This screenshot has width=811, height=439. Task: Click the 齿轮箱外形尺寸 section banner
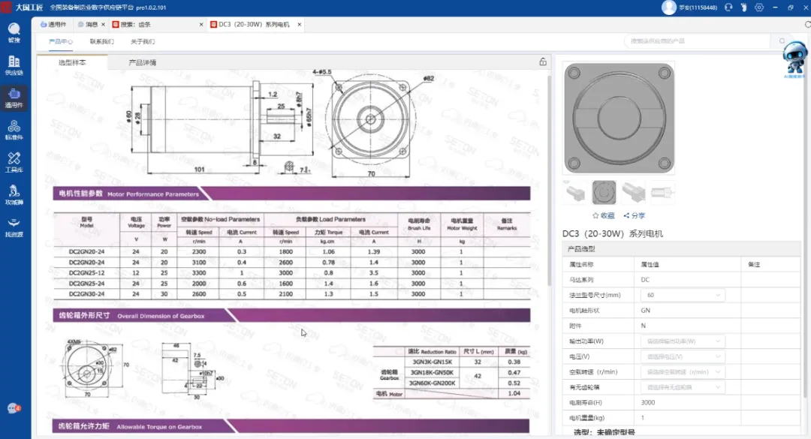291,315
